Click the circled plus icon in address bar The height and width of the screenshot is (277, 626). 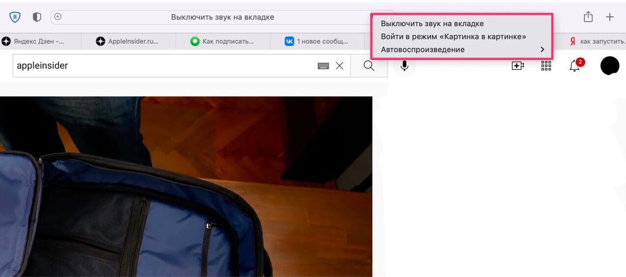tap(58, 17)
